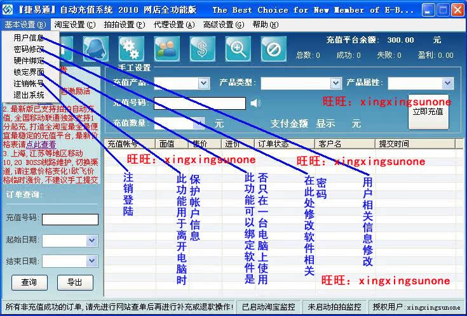467x316 pixels.
Task: Click the 授权用户 status bar entry
Action: pyautogui.click(x=416, y=306)
